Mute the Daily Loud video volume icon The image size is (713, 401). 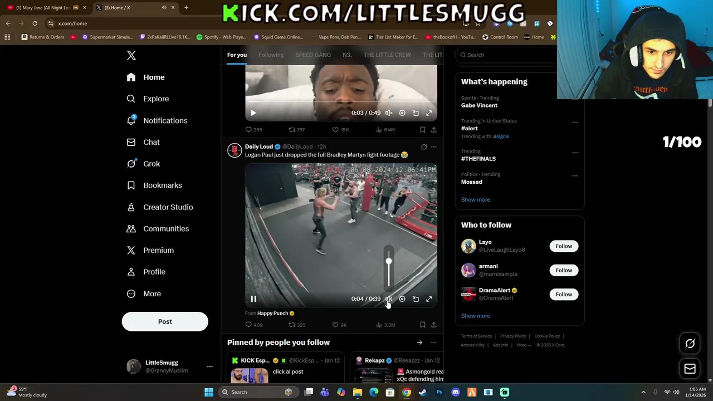click(389, 299)
